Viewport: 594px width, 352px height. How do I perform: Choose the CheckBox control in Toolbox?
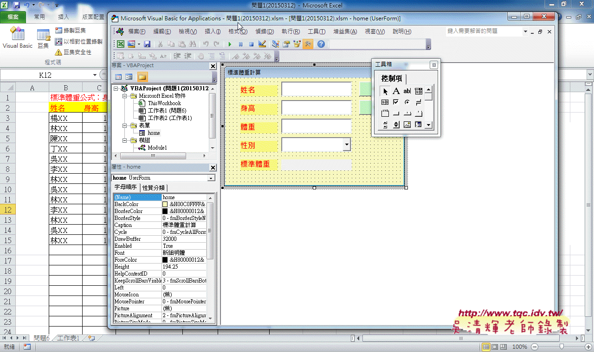(x=396, y=102)
